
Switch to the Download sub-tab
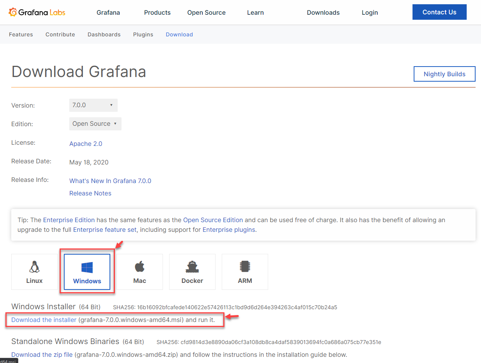point(179,34)
